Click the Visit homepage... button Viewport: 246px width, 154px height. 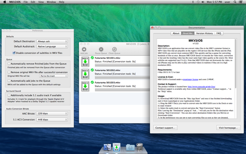(228, 128)
